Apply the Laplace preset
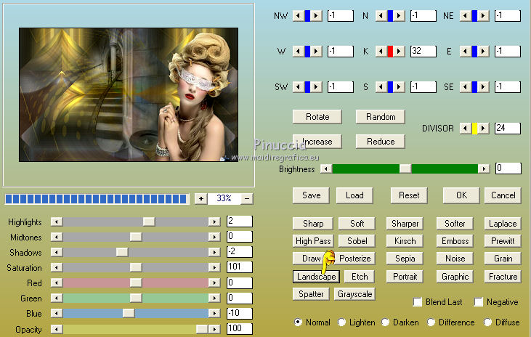This screenshot has height=337, width=531. click(x=503, y=224)
